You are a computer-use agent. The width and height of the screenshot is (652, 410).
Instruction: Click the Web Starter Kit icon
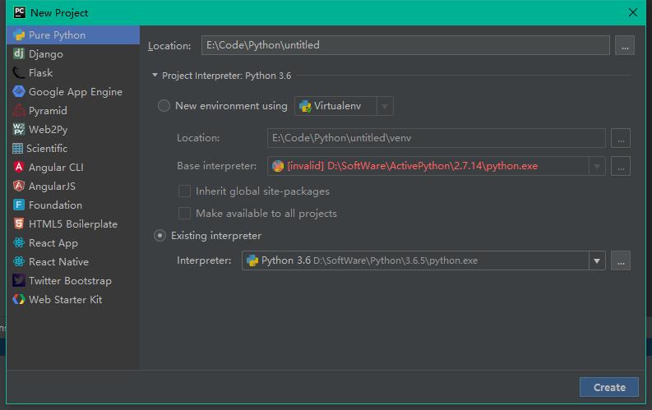coord(19,300)
